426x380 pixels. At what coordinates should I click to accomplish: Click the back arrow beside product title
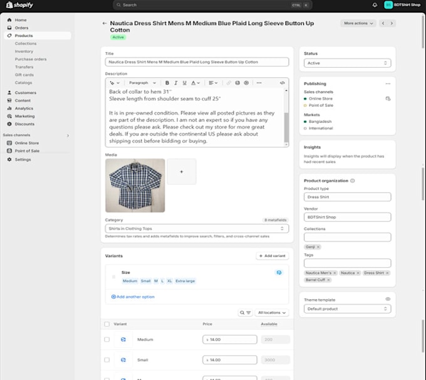(x=105, y=23)
